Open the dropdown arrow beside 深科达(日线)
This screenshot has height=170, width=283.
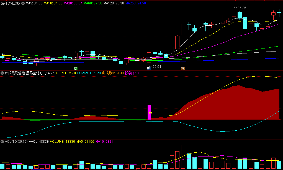(x=23, y=3)
